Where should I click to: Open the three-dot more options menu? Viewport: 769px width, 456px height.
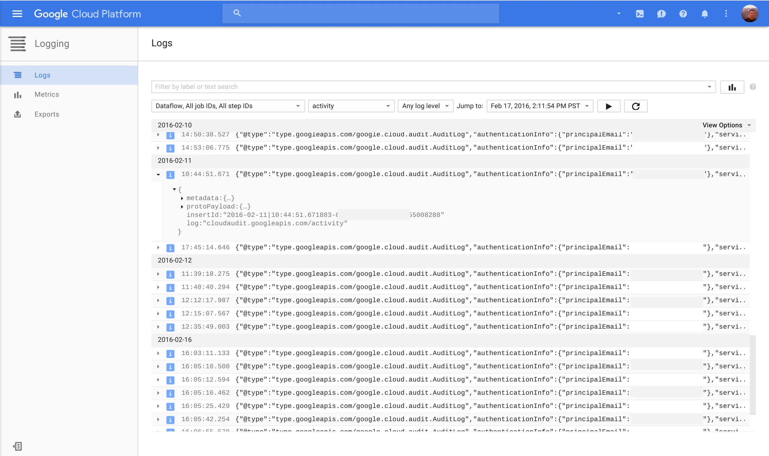[x=726, y=14]
